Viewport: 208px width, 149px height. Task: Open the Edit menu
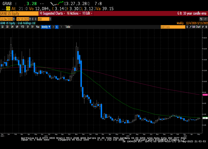87,13
